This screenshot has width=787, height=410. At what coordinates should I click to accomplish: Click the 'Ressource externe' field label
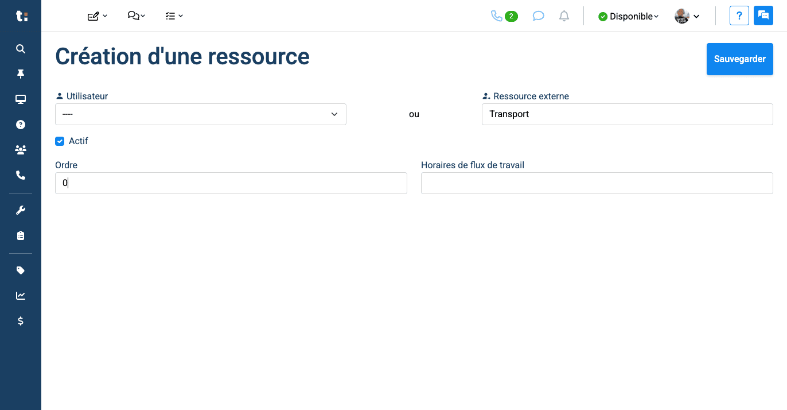[x=531, y=96]
